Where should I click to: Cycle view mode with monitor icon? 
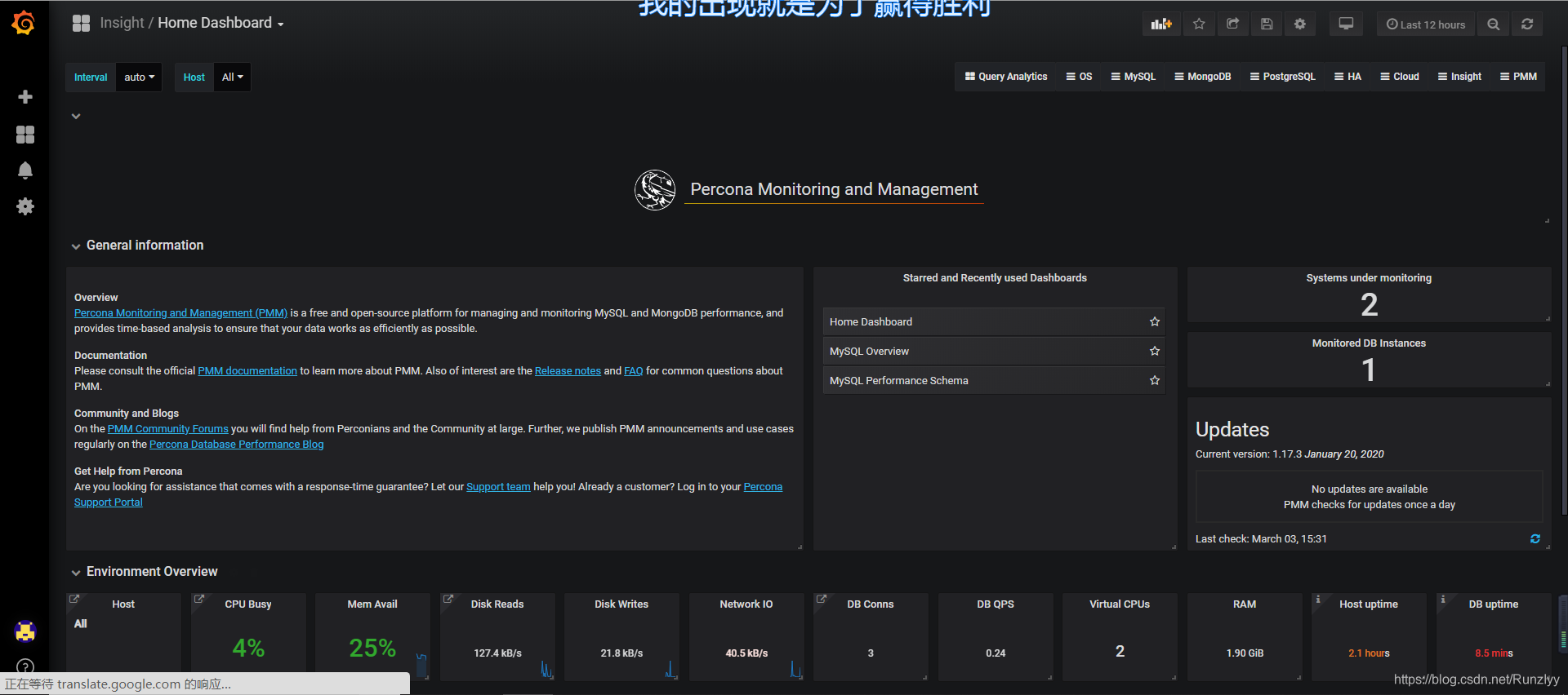point(1346,24)
